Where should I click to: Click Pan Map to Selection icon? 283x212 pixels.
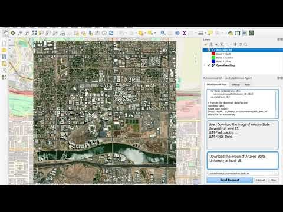point(13,33)
